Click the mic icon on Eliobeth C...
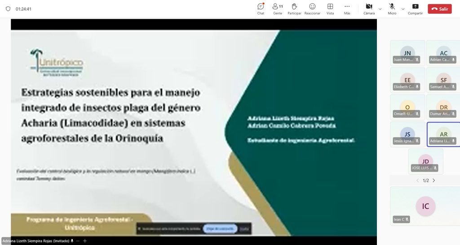 [x=417, y=87]
